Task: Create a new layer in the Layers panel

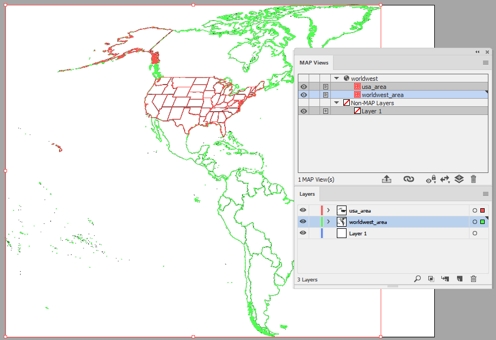Action: (459, 279)
